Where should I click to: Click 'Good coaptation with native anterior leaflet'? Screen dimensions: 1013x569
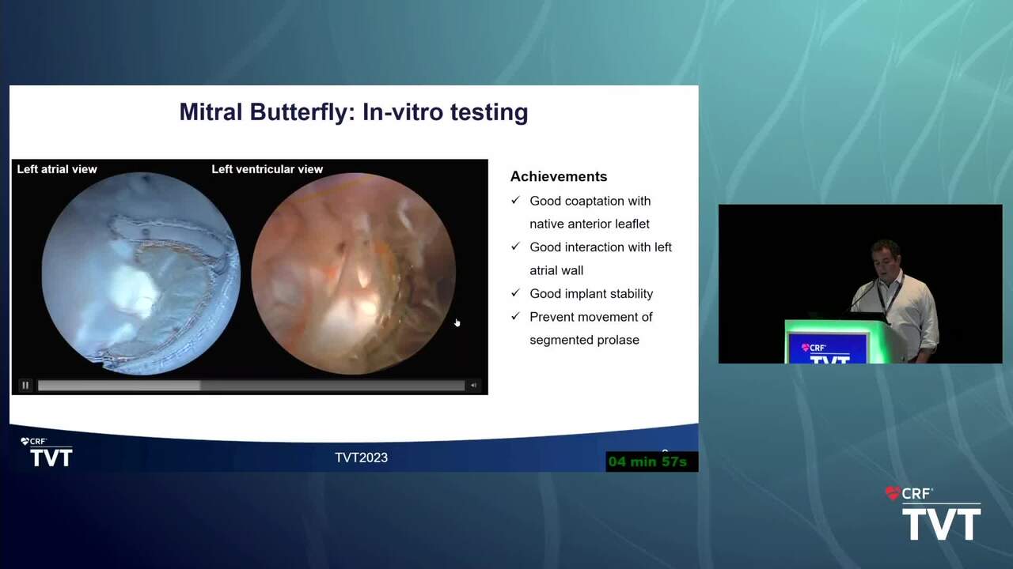pos(590,213)
